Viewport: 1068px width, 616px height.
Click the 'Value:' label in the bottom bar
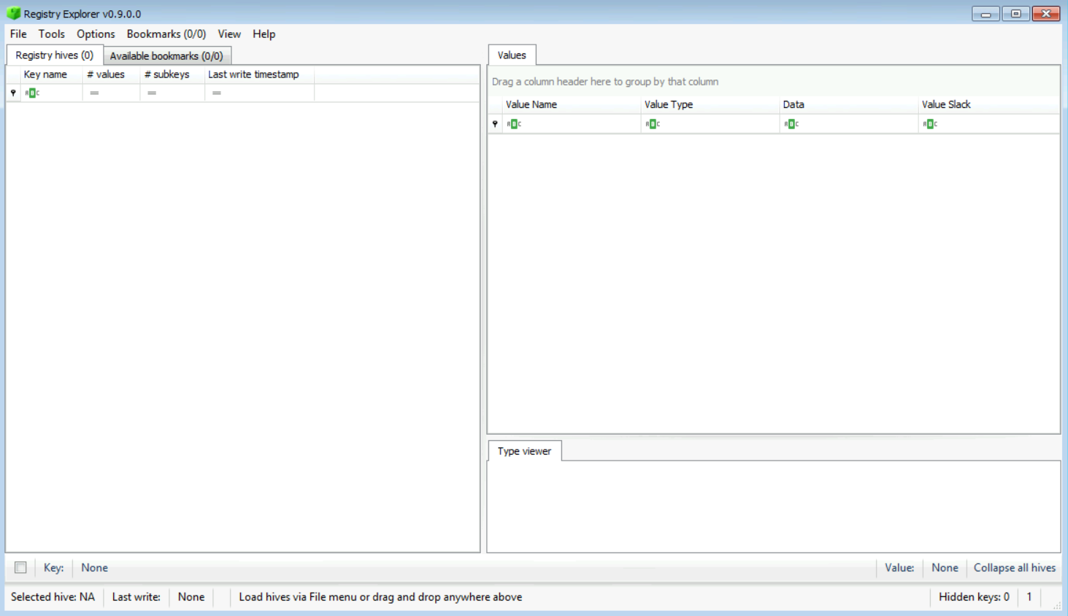coord(899,568)
